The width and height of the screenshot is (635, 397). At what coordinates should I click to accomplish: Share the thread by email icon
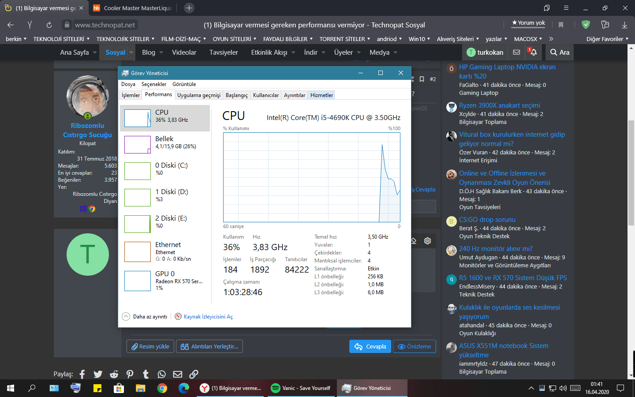pos(178,374)
